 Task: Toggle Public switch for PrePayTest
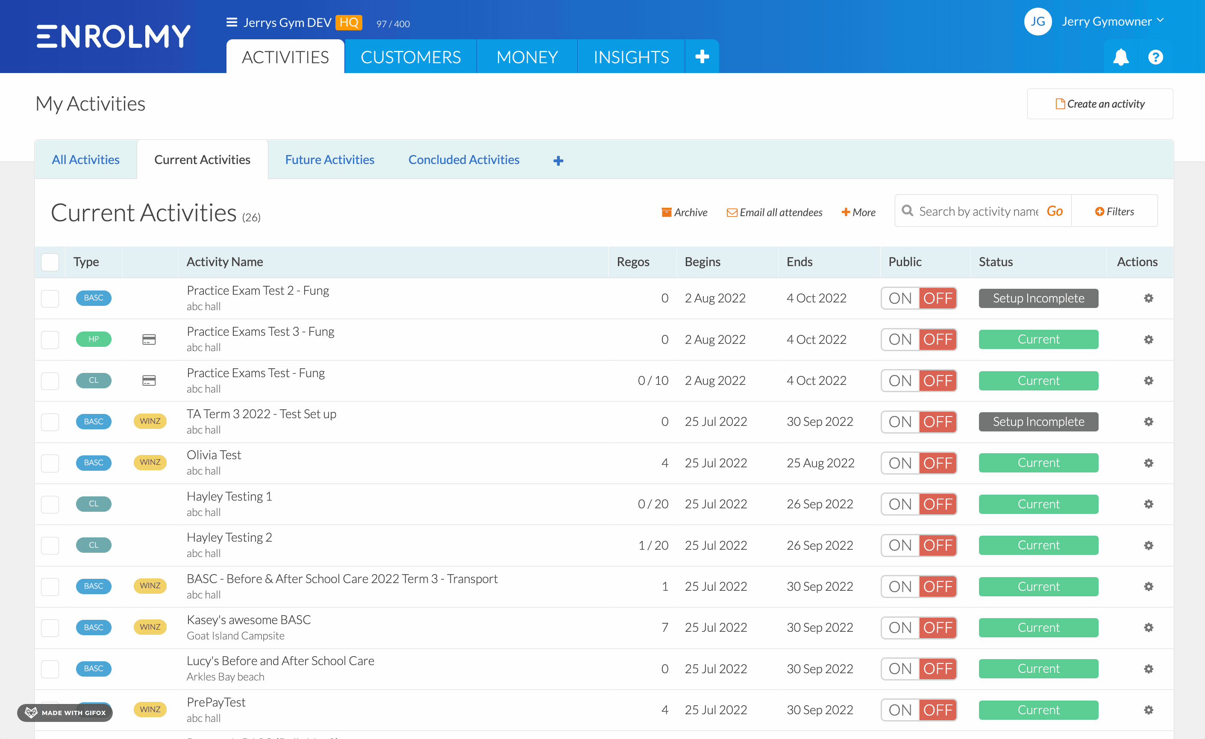918,710
